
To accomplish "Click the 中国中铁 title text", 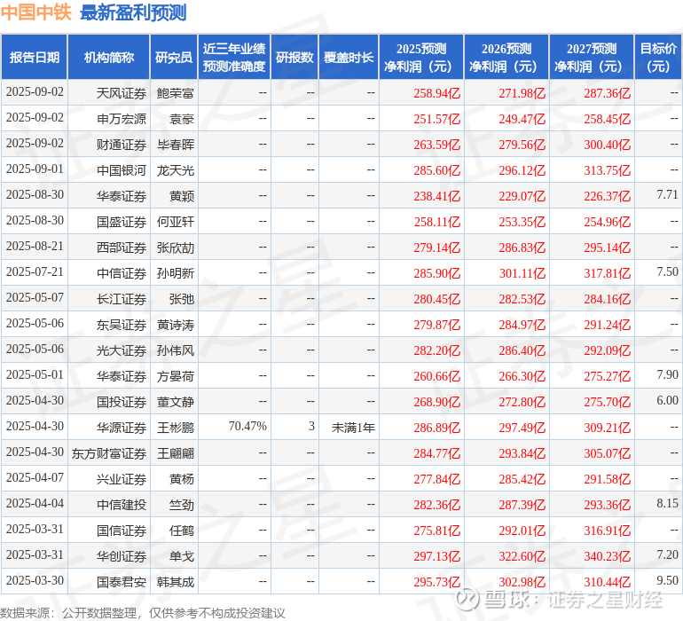I will coord(36,12).
